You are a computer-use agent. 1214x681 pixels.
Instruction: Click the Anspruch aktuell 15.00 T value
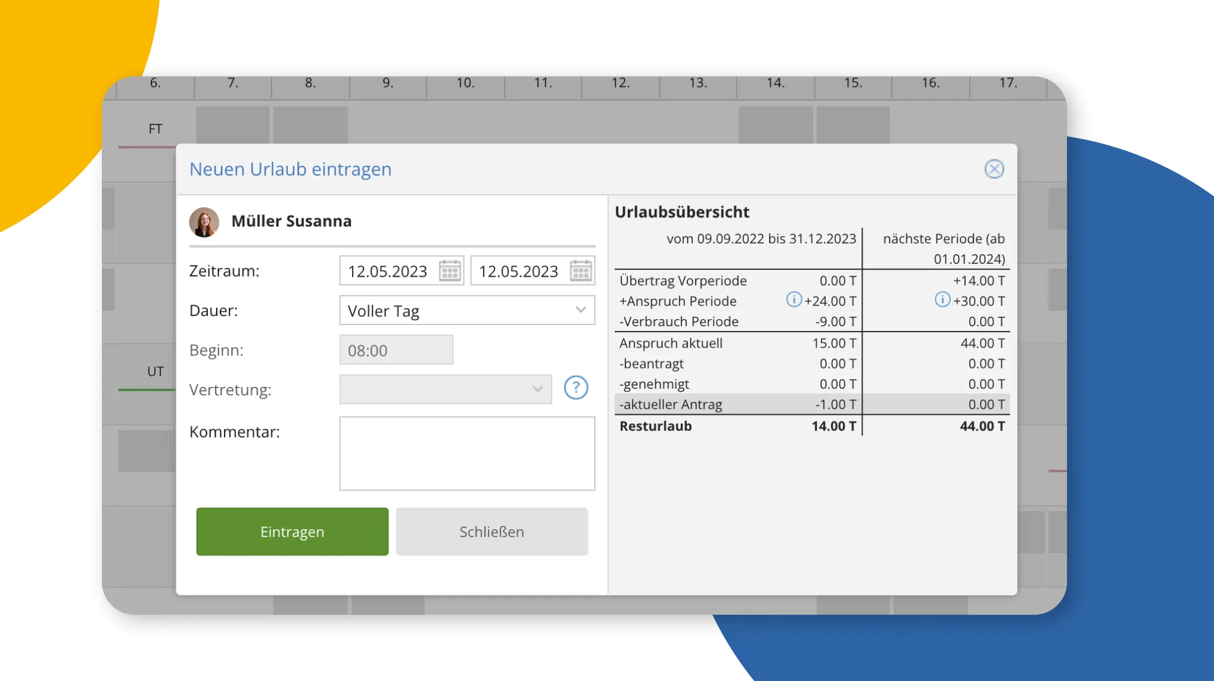click(x=835, y=343)
